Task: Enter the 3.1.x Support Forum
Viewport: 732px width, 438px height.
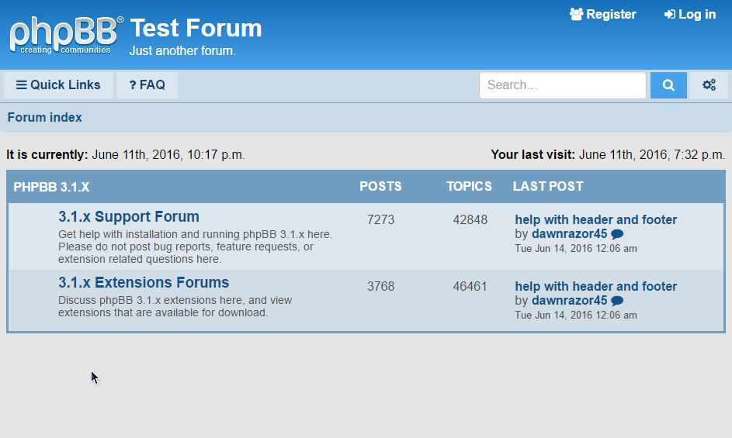Action: coord(129,217)
